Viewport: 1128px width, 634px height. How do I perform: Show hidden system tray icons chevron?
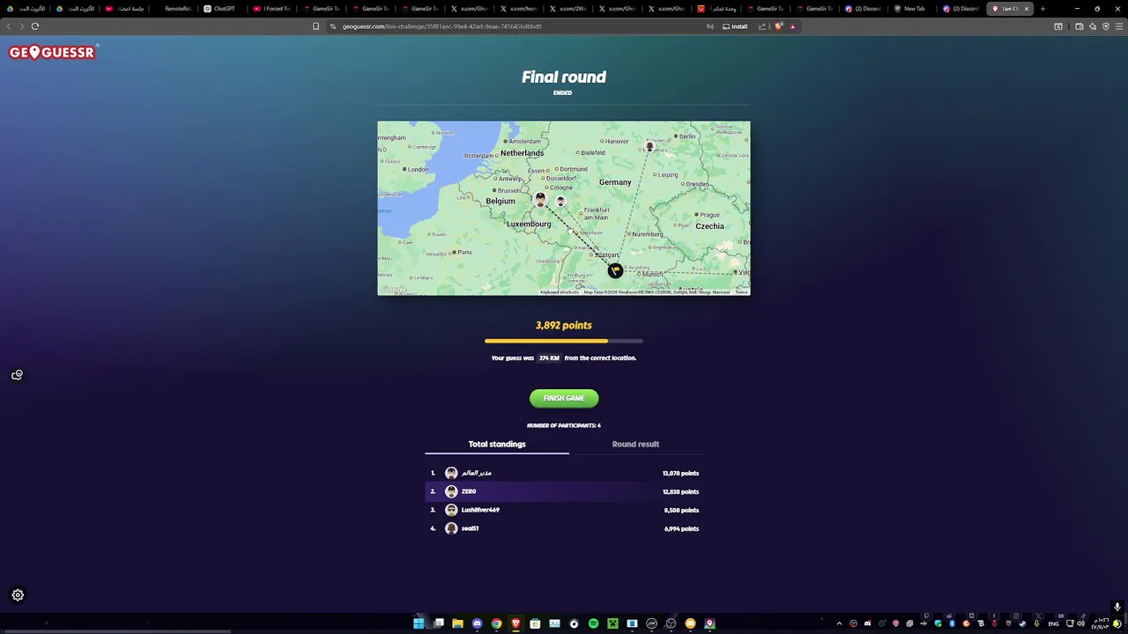839,623
